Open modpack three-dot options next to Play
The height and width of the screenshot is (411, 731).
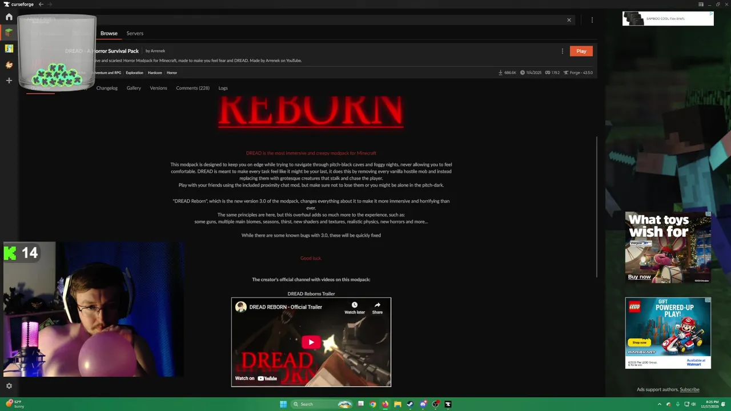point(562,51)
